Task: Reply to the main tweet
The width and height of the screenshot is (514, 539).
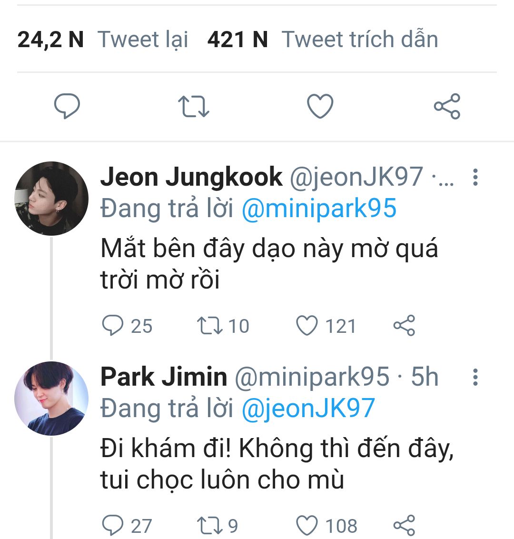Action: point(67,106)
